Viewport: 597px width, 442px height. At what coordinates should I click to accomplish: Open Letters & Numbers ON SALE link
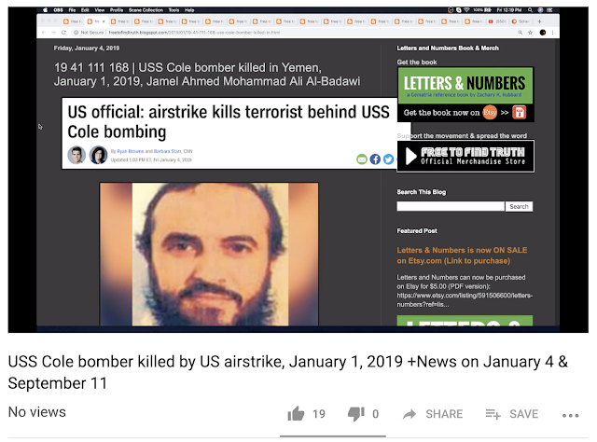tap(462, 256)
